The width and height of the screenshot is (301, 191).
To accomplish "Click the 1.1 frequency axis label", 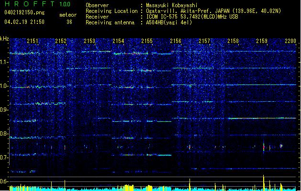I will [x=4, y=62].
